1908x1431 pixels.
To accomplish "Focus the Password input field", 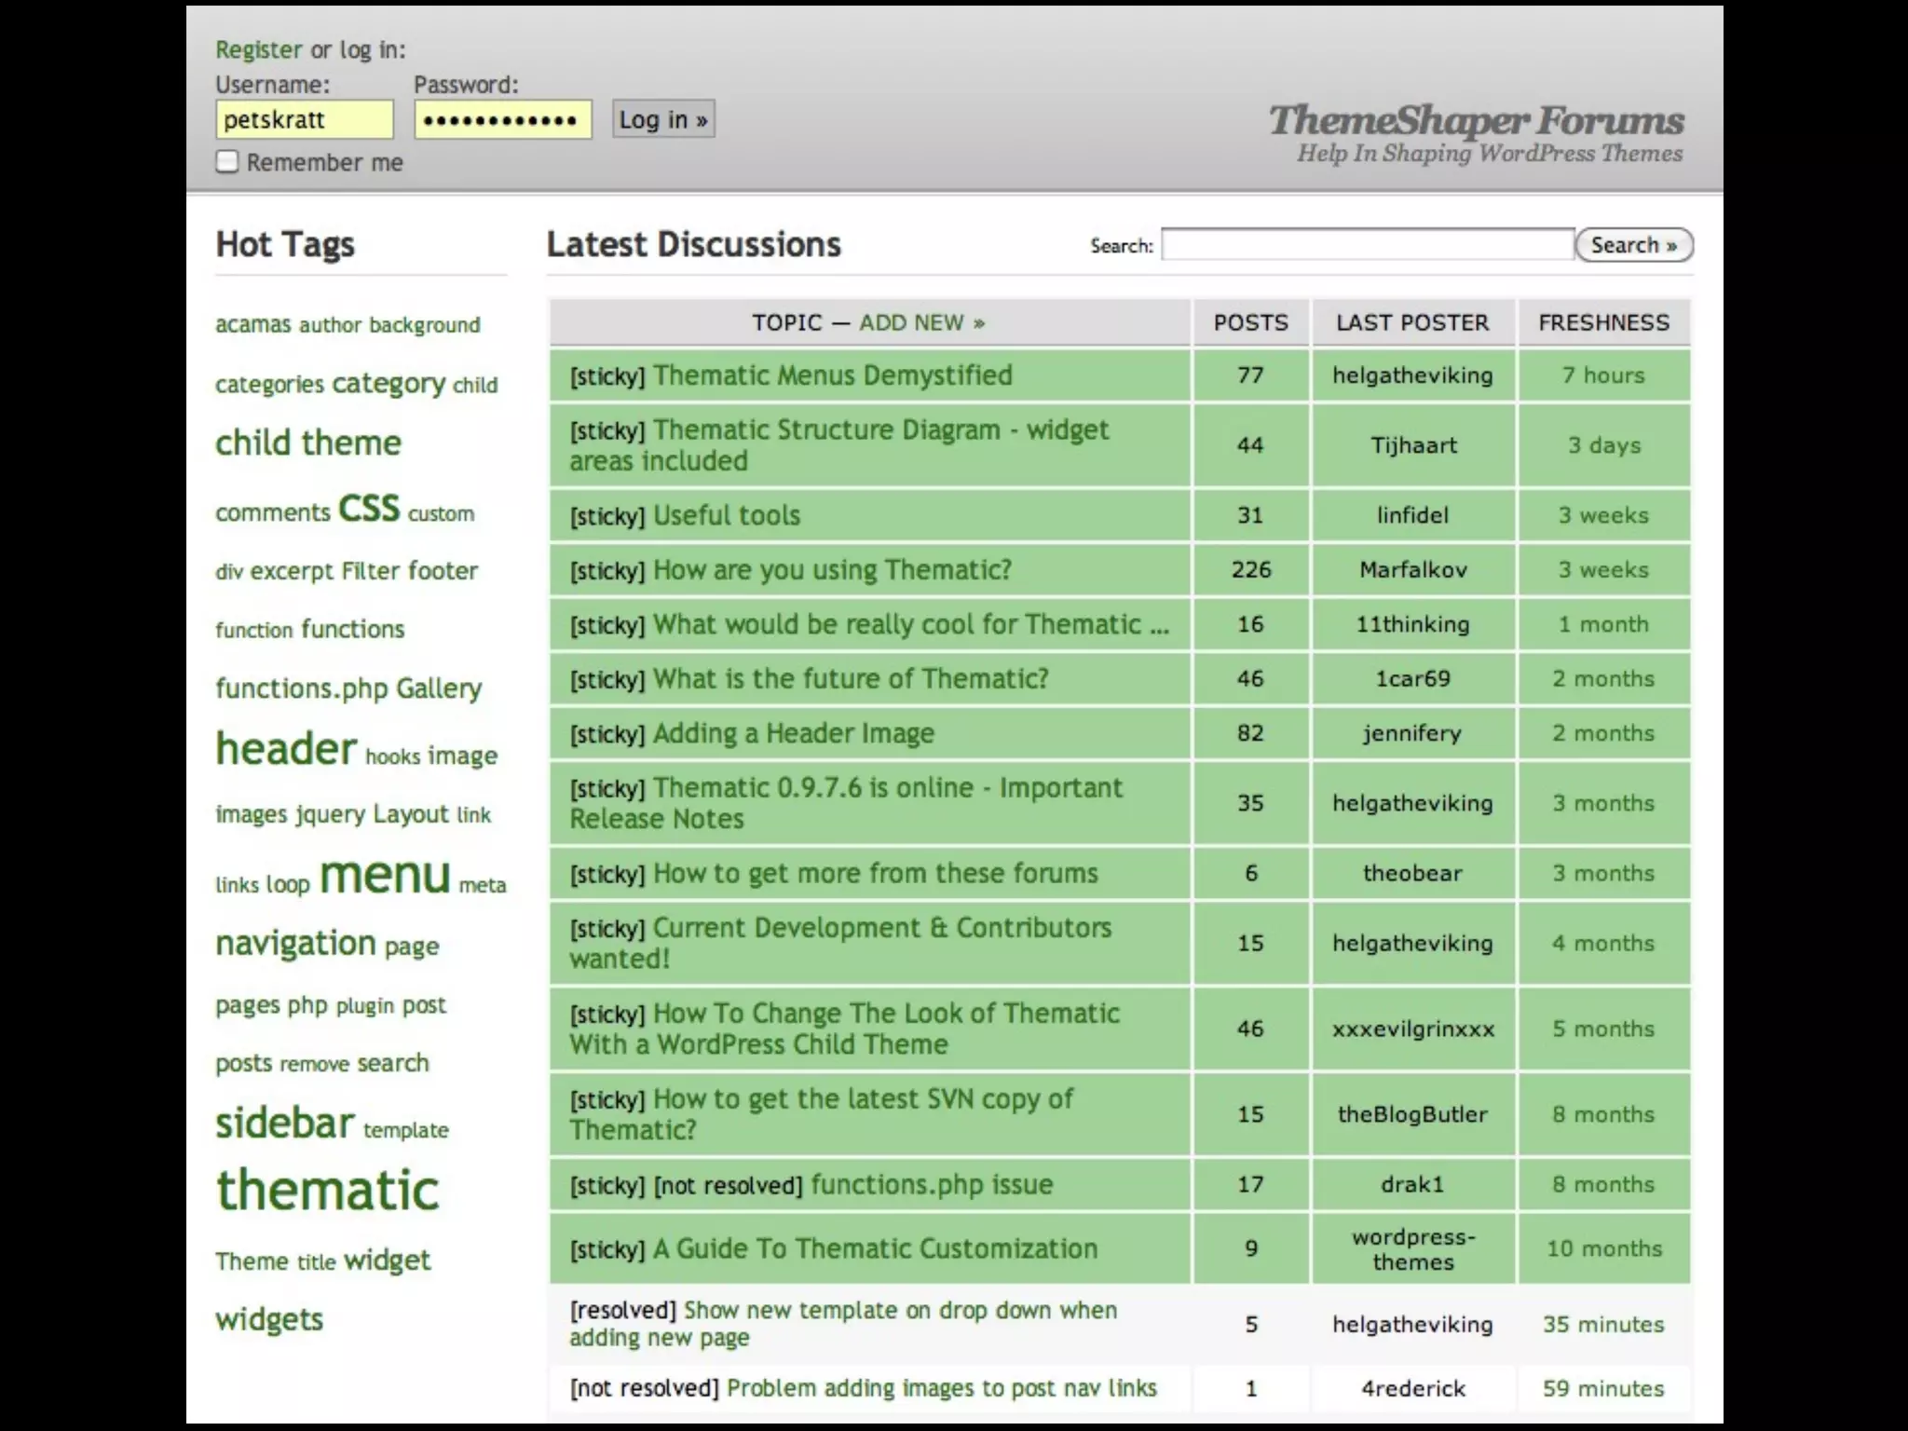I will coord(502,120).
